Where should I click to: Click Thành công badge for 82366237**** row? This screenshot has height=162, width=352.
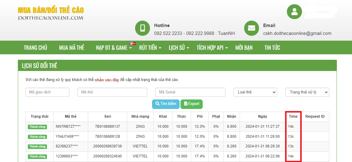(38, 147)
